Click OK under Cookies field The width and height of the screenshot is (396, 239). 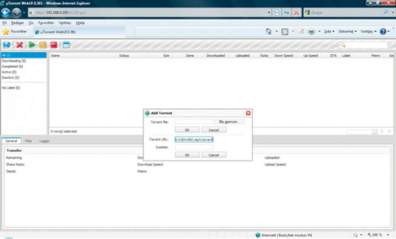187,155
